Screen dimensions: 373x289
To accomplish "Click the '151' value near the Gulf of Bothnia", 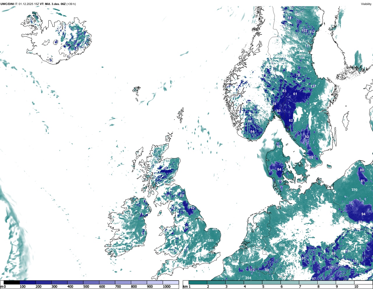I will click(x=308, y=46).
